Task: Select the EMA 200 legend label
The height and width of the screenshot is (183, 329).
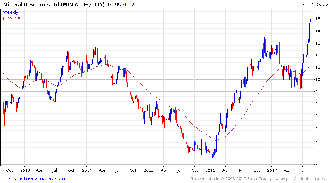Action: click(x=12, y=18)
